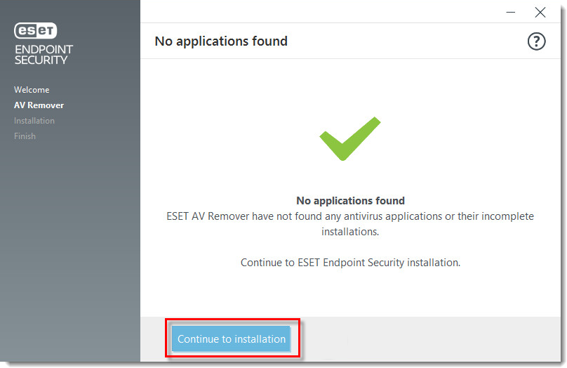The image size is (567, 368).
Task: Click the ESET AV Remover description text
Action: 350,223
